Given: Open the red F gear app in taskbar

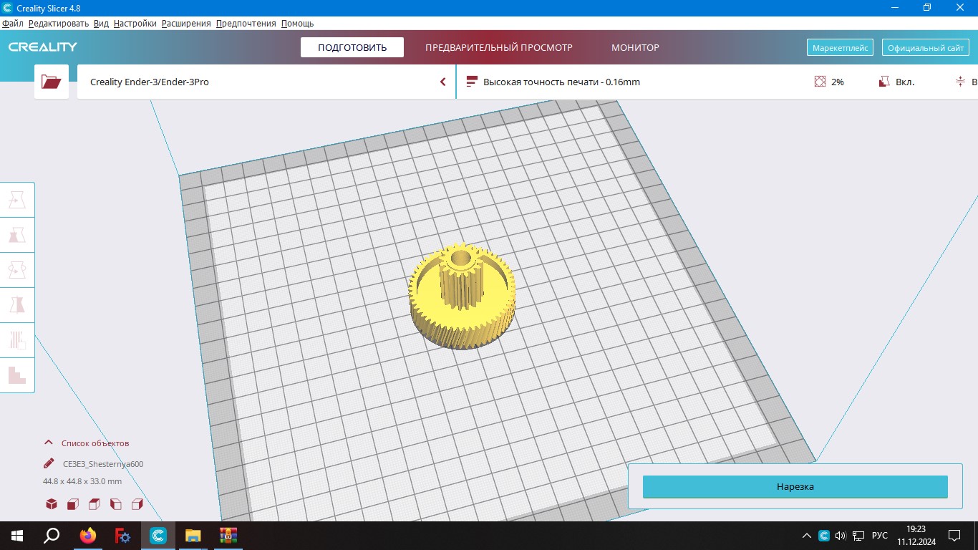Looking at the screenshot, I should [123, 536].
